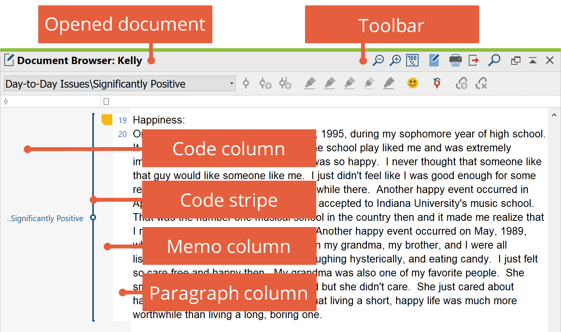The image size is (561, 332).
Task: Click the insert link icon
Action: (462, 83)
